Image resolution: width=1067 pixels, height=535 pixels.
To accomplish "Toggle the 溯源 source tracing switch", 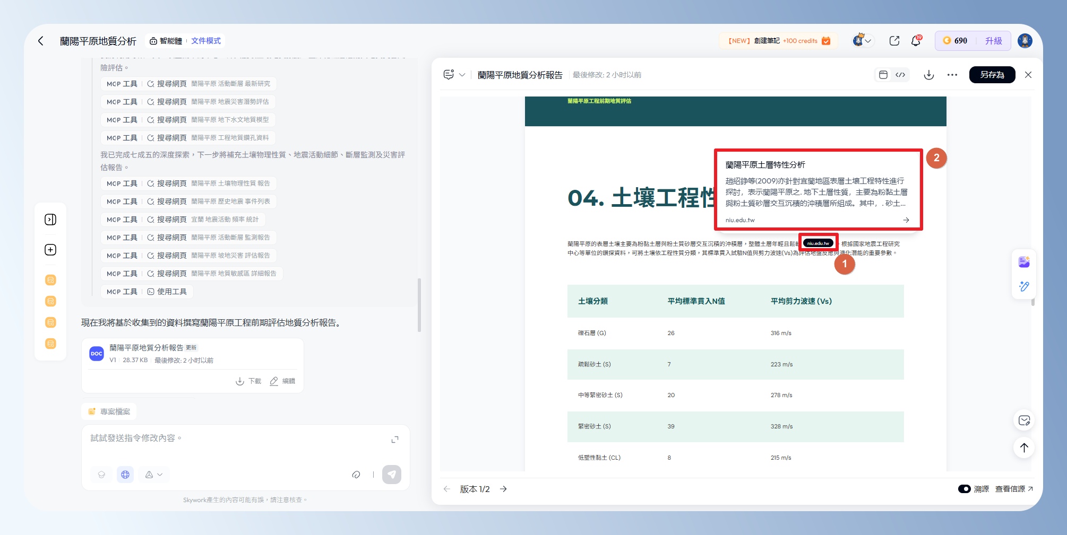I will [964, 489].
